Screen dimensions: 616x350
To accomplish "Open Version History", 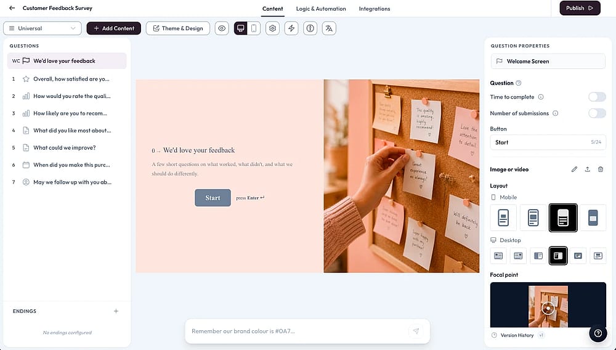I will pos(517,335).
